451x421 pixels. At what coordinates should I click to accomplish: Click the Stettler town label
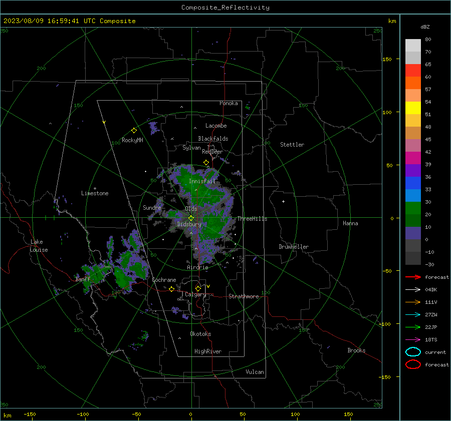click(292, 145)
